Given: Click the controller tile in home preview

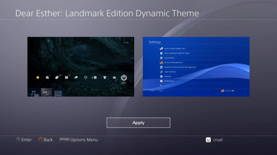Looking at the screenshot, I should pos(46,93).
